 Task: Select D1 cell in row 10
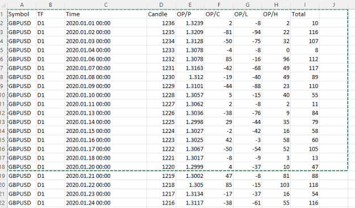(x=51, y=95)
